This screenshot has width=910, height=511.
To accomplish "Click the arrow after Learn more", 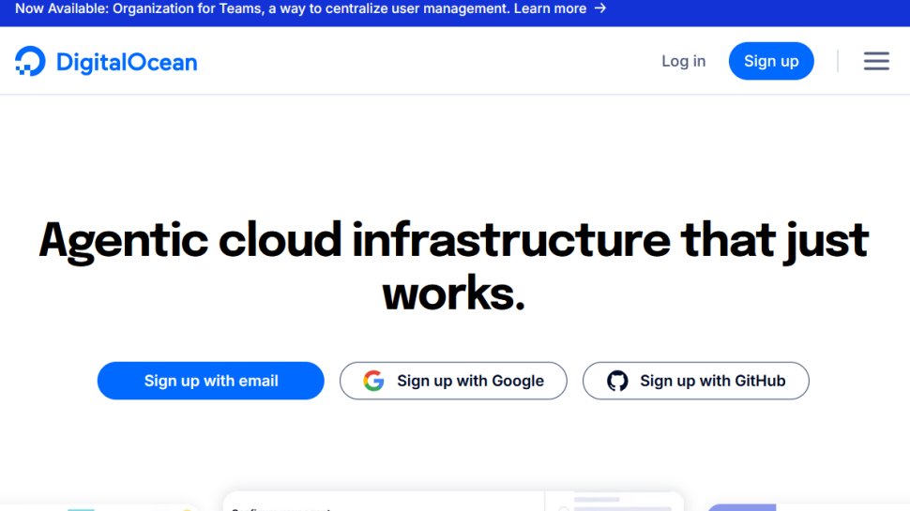I will 600,8.
